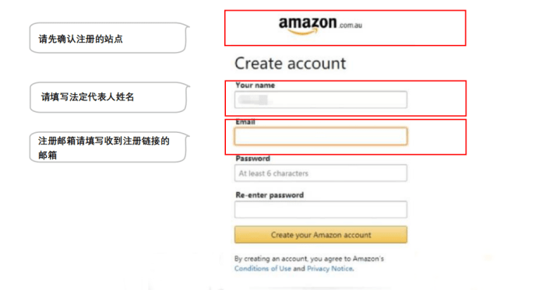Image resolution: width=550 pixels, height=290 pixels.
Task: Open the Privacy Notice link
Action: point(330,269)
